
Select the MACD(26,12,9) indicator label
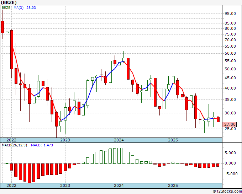[14, 145]
